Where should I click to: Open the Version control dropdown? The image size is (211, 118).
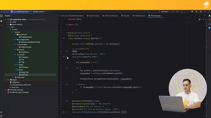click(39, 12)
